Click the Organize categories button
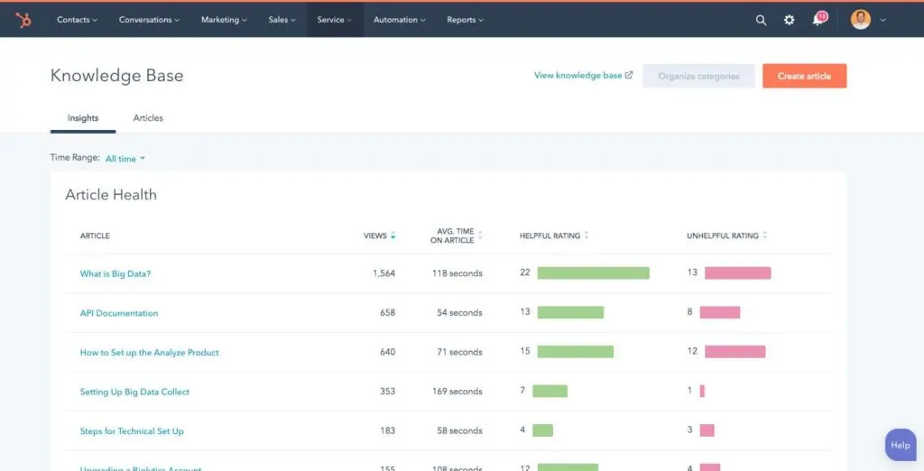The image size is (924, 471). pyautogui.click(x=698, y=76)
